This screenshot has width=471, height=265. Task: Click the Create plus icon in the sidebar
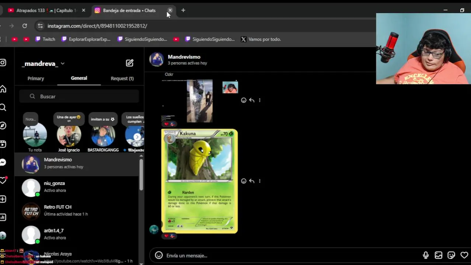point(3,199)
